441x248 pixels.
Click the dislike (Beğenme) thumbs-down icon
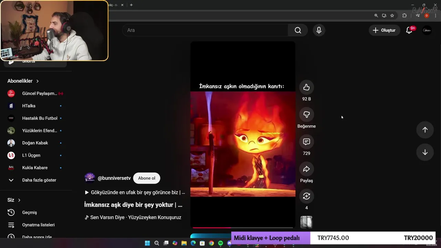pos(306,115)
